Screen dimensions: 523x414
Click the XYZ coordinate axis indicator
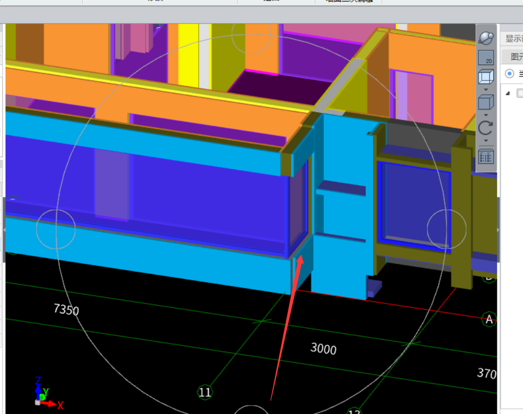coord(48,393)
